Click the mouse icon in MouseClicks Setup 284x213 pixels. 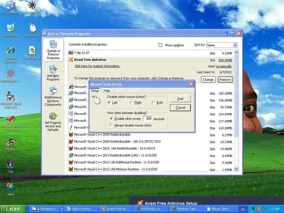96,100
